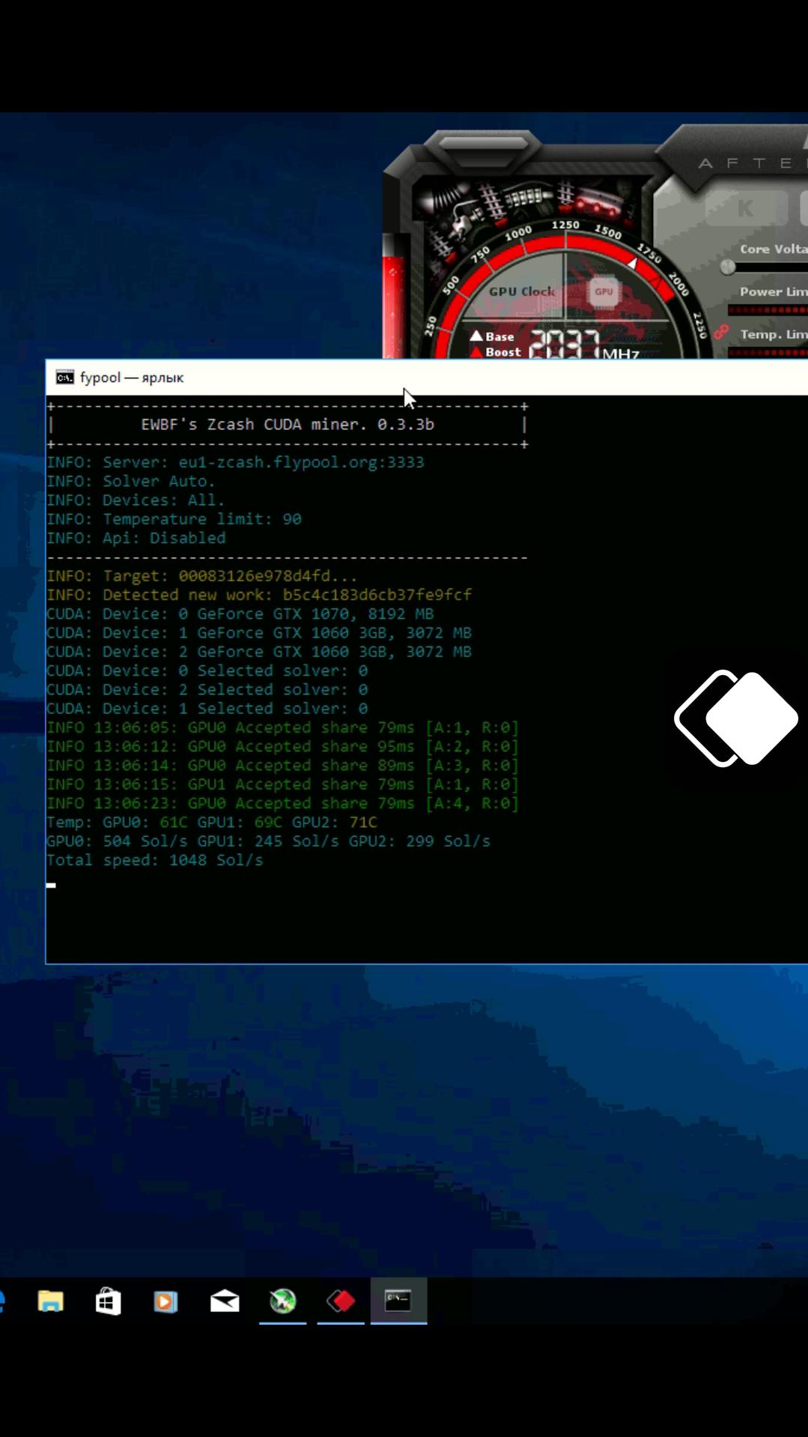The image size is (808, 1437).
Task: Click the 13:06:23 GPU0 accepted share line
Action: 282,803
